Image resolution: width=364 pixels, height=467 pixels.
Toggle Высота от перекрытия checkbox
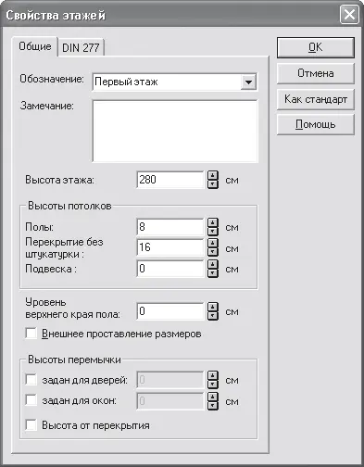pos(31,425)
